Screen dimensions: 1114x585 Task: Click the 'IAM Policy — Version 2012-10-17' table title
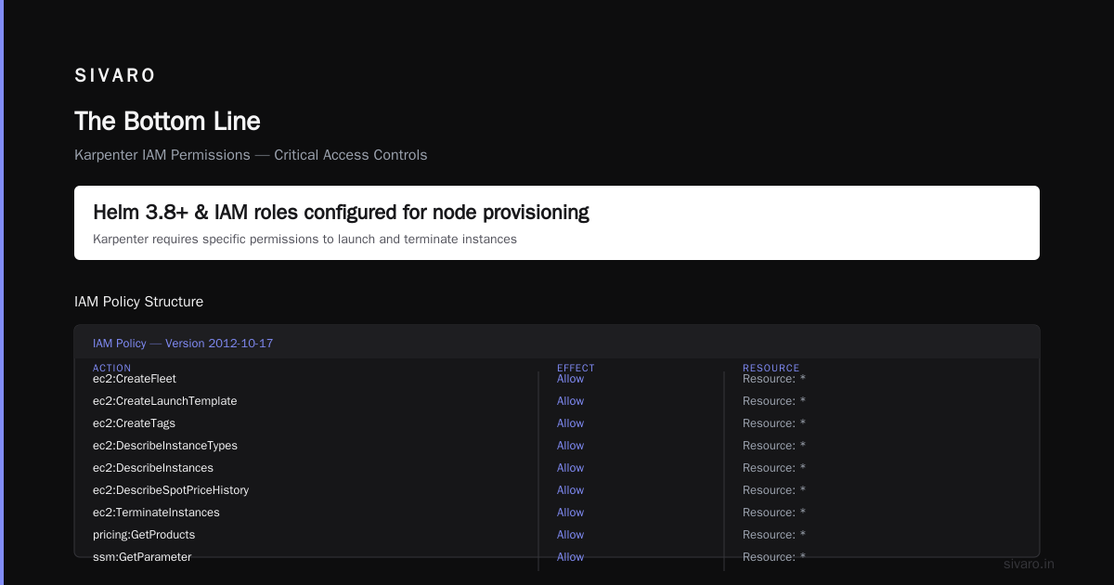coord(183,344)
